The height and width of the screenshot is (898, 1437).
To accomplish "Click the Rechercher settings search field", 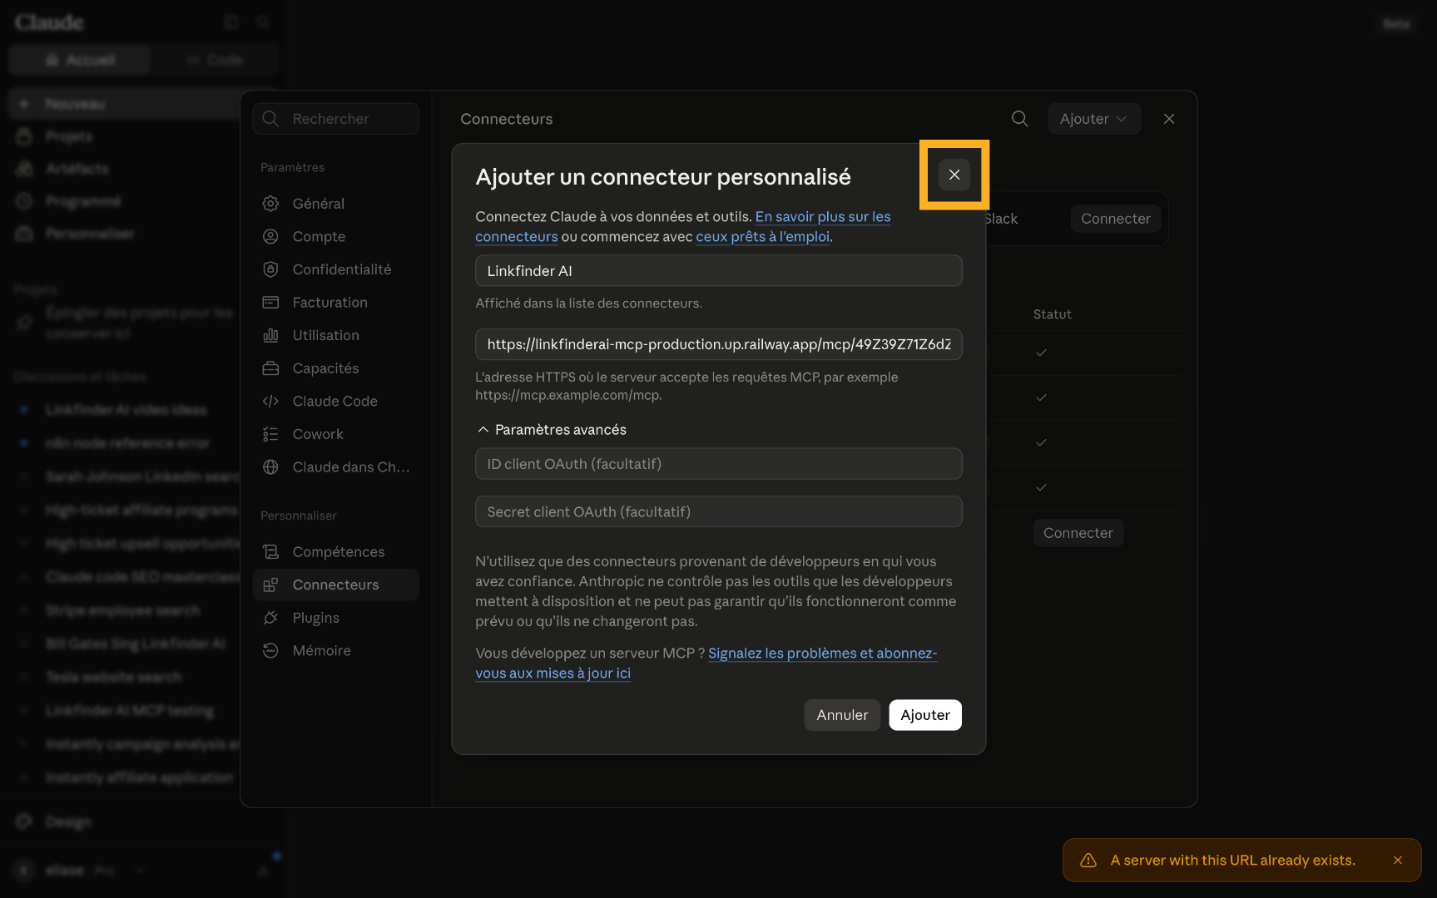I will coord(336,119).
